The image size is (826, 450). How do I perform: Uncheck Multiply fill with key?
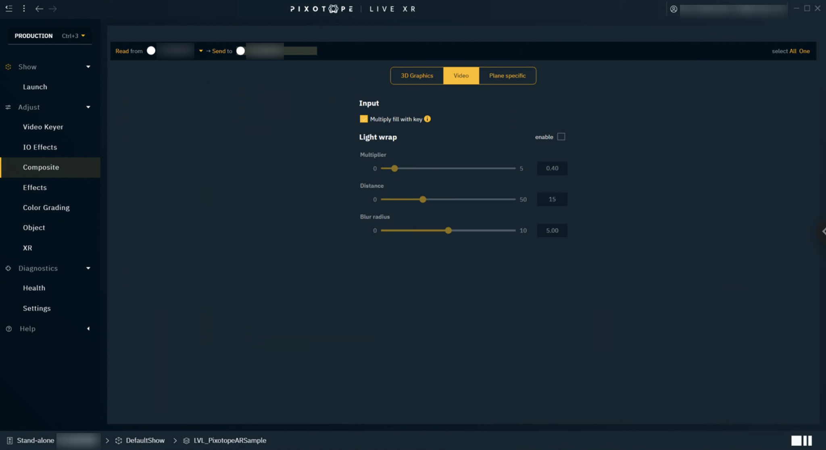click(363, 119)
